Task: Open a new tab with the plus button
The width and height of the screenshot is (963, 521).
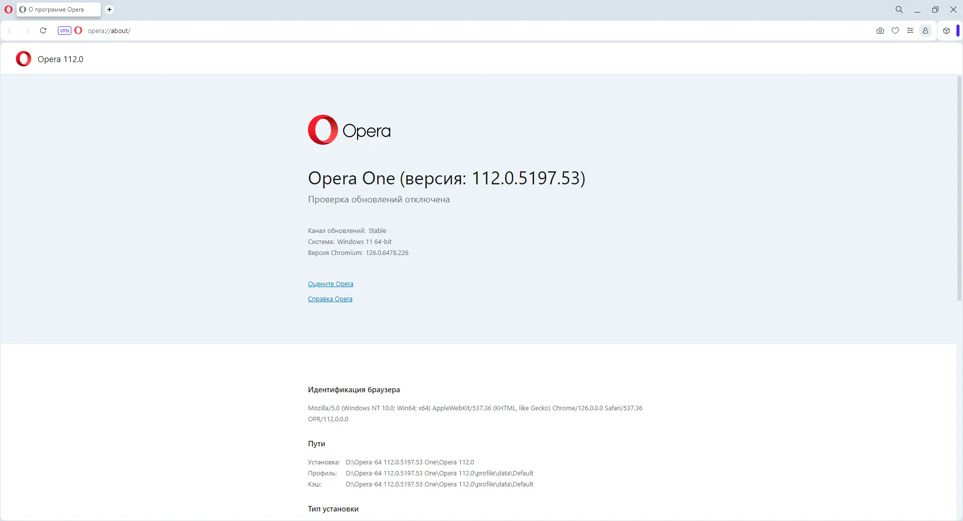Action: [109, 10]
